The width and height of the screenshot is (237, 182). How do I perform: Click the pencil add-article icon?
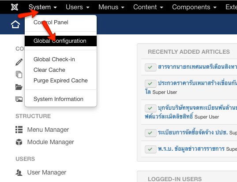(19, 62)
